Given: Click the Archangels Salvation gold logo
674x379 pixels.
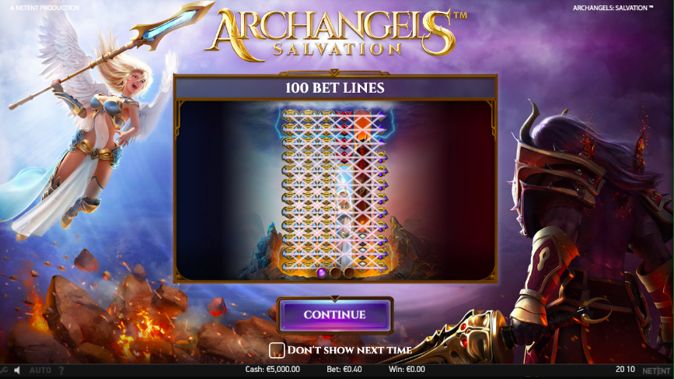Looking at the screenshot, I should [x=336, y=34].
